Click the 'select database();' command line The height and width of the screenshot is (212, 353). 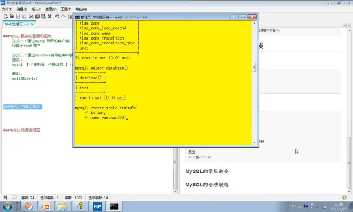click(103, 68)
